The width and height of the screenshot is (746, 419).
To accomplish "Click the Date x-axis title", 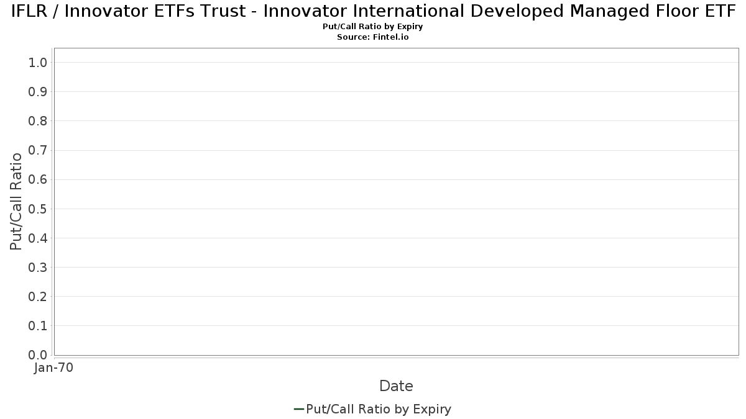I will (396, 386).
